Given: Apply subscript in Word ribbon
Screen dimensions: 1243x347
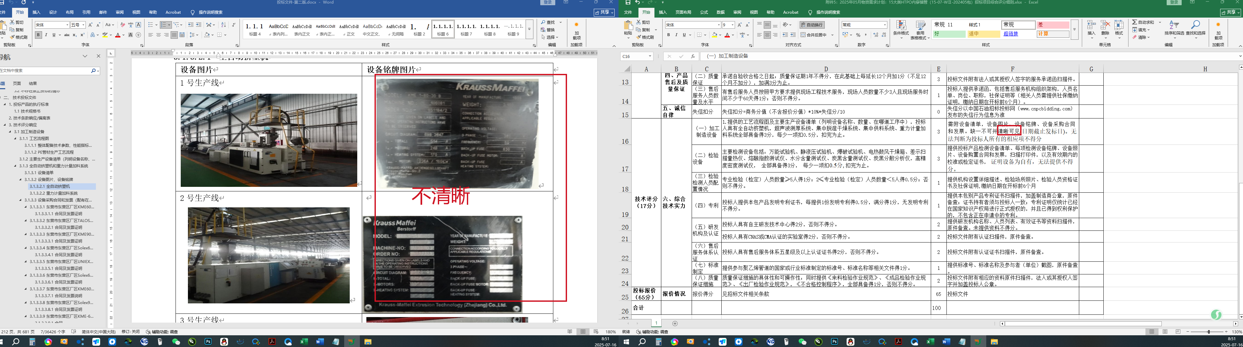Looking at the screenshot, I should pyautogui.click(x=74, y=35).
